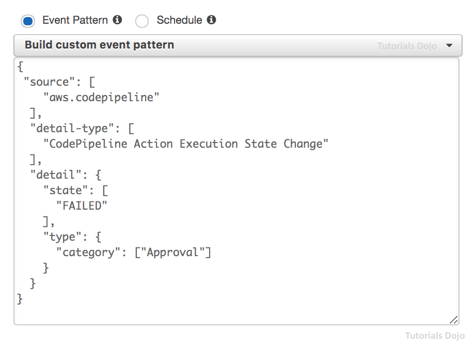The width and height of the screenshot is (475, 346).
Task: Place cursor on the "Approval" category value
Action: 173,252
